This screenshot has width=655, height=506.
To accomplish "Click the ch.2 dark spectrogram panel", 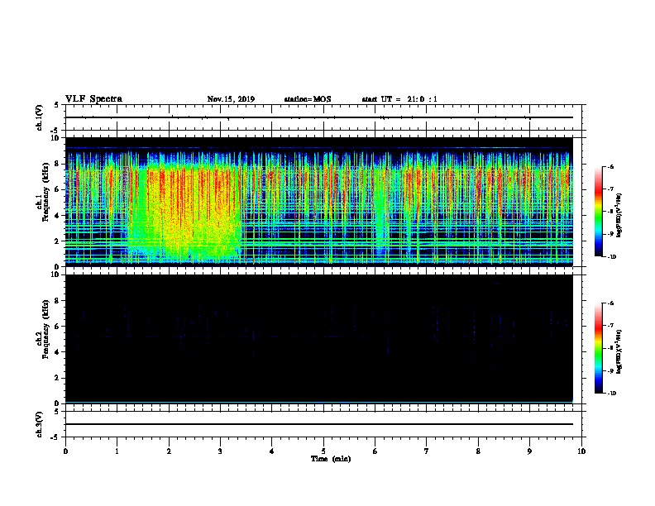I will tap(319, 339).
